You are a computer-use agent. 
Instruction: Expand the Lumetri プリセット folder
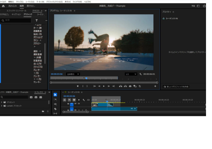coord(2,106)
